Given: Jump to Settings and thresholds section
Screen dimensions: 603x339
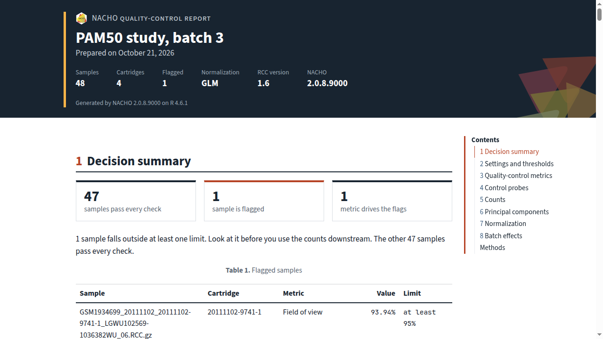Looking at the screenshot, I should click(x=516, y=164).
